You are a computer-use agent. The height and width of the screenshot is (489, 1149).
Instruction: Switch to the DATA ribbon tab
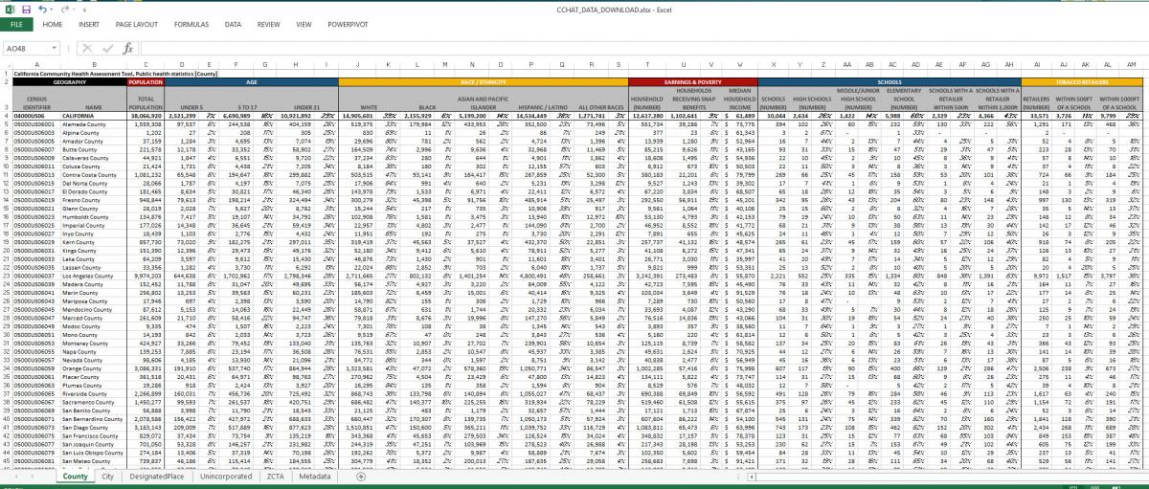[x=233, y=23]
